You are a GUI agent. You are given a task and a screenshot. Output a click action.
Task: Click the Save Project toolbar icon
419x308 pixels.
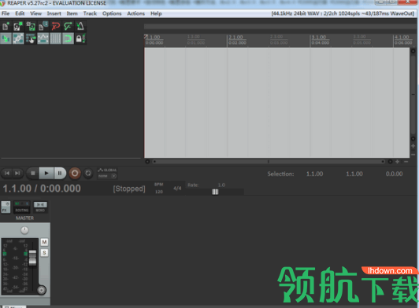[x=31, y=26]
